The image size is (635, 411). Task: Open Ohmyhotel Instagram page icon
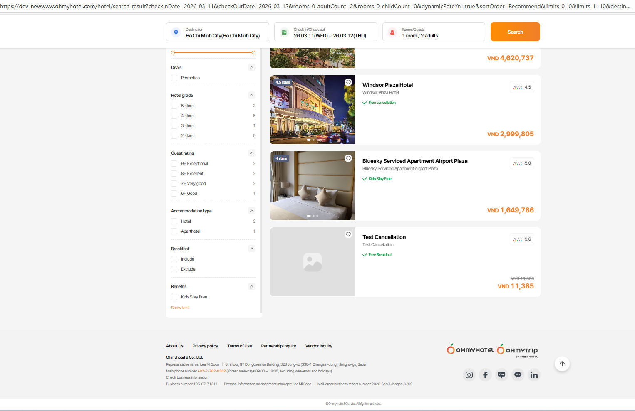(469, 375)
